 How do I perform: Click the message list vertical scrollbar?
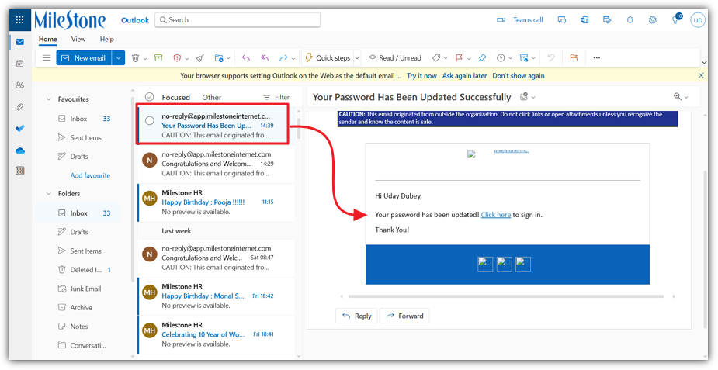pos(299,129)
